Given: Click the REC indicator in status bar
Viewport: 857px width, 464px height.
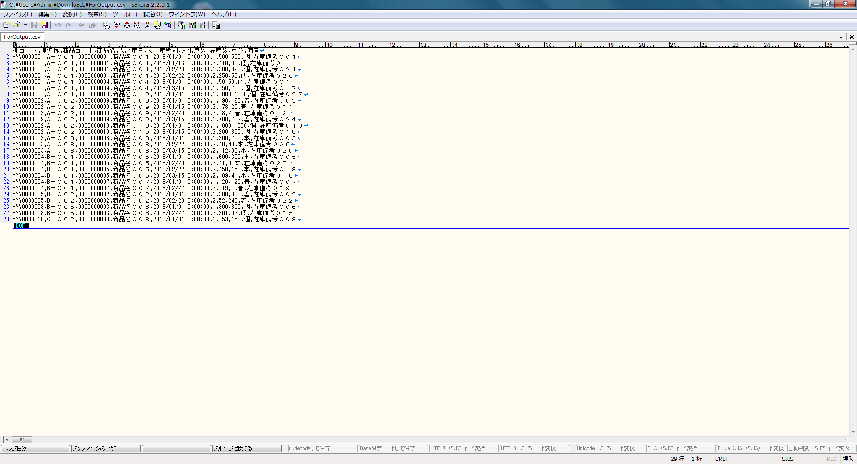Looking at the screenshot, I should click(832, 459).
